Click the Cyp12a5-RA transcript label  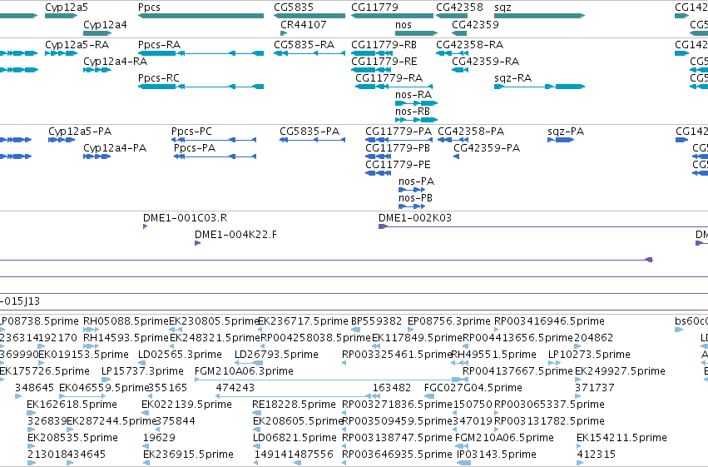click(x=77, y=45)
